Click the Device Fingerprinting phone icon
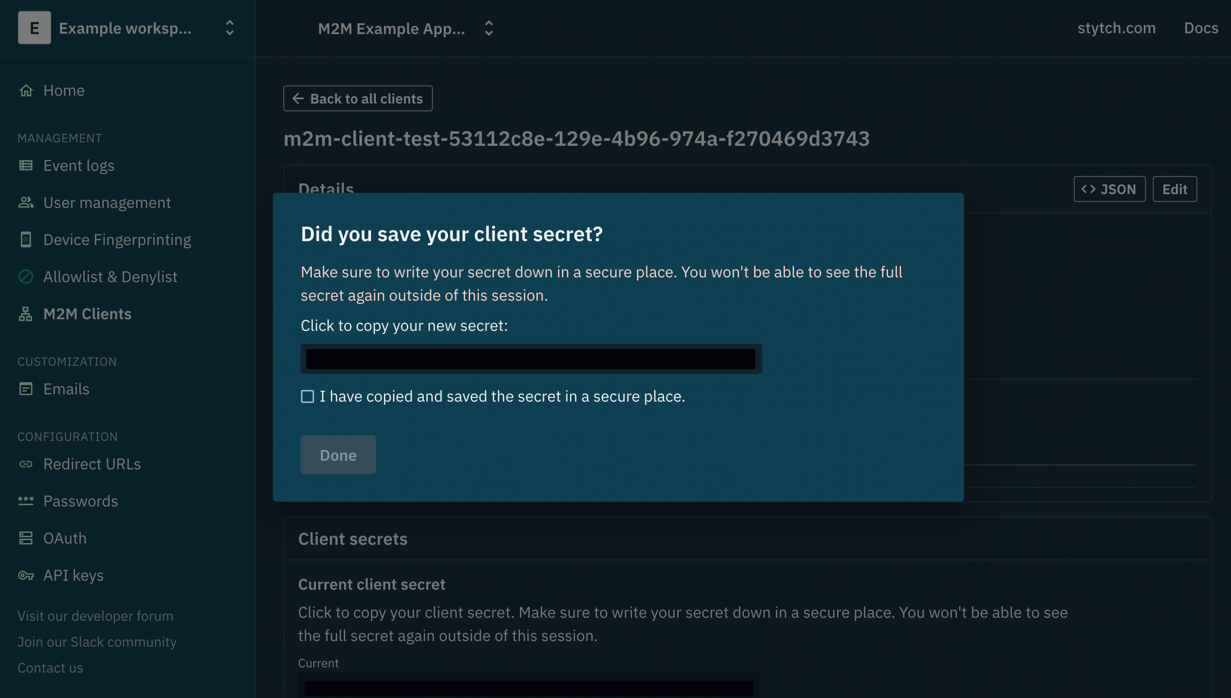The width and height of the screenshot is (1231, 698). pos(26,239)
